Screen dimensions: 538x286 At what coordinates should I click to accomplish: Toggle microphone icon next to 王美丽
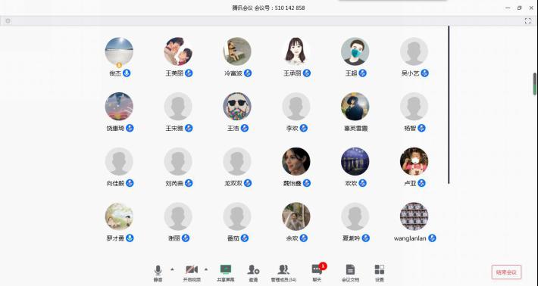(189, 73)
